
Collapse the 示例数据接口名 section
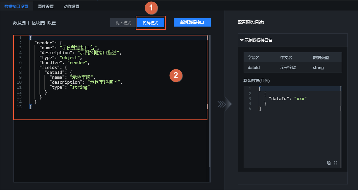[242, 40]
